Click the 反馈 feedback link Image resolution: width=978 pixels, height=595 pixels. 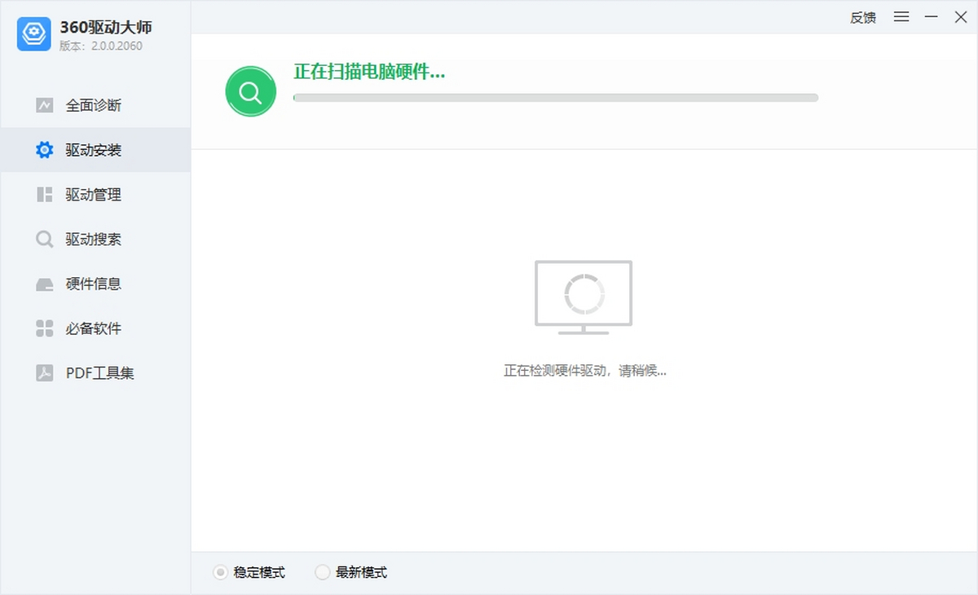coord(862,17)
